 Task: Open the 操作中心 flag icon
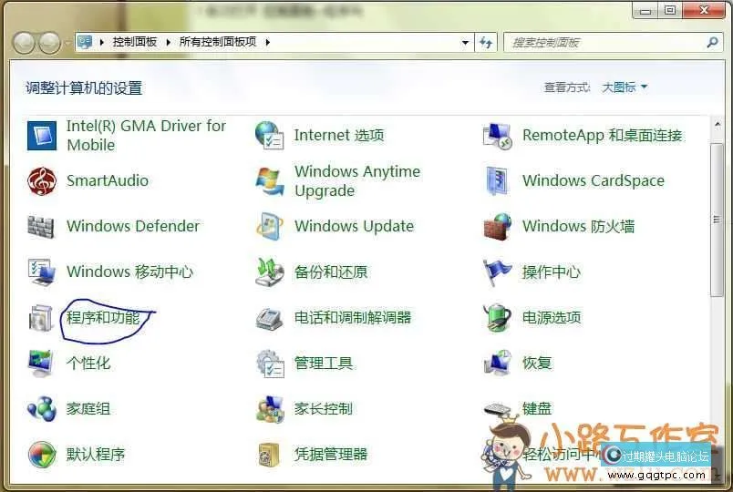(497, 272)
